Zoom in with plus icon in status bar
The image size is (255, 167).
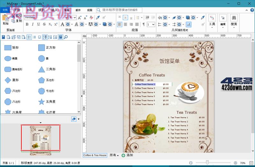coord(235,163)
